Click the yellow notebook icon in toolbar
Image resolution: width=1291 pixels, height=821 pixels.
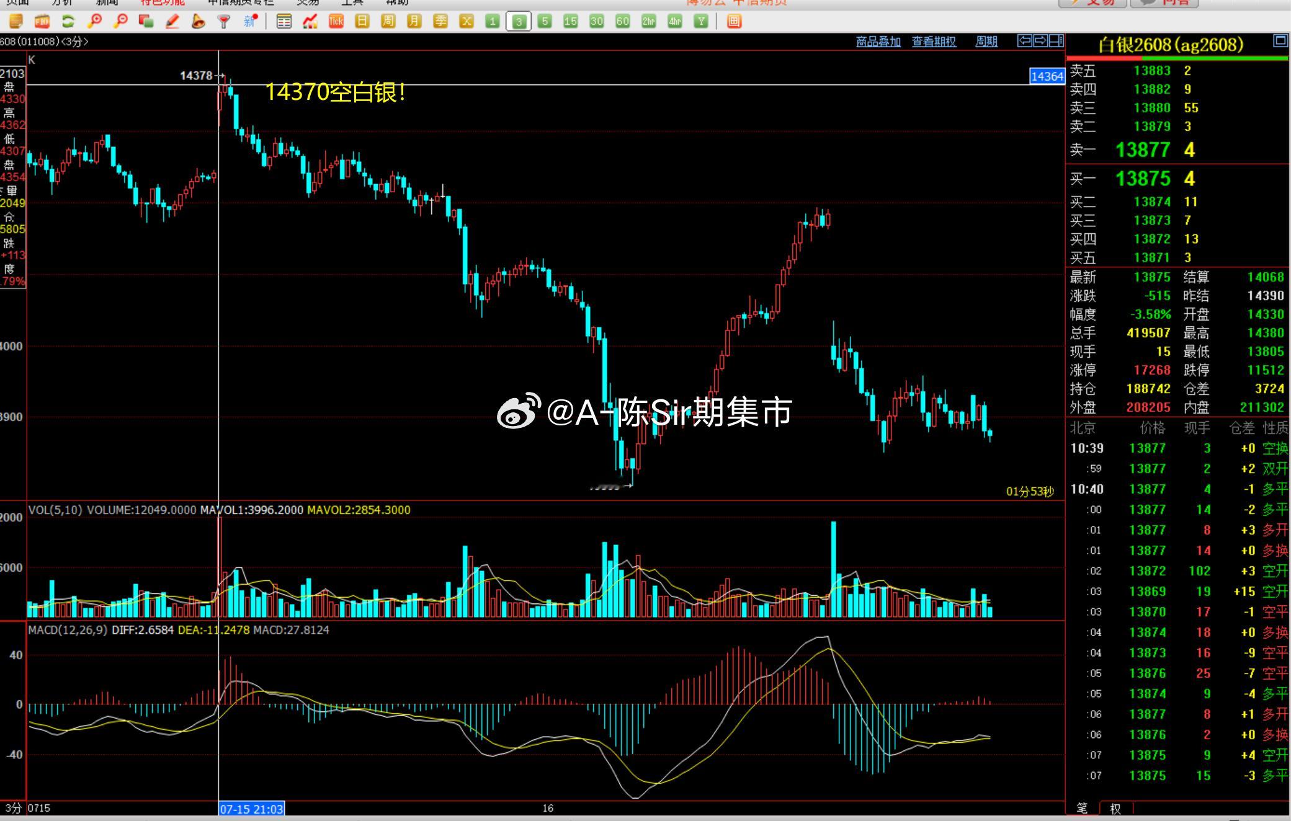click(16, 22)
